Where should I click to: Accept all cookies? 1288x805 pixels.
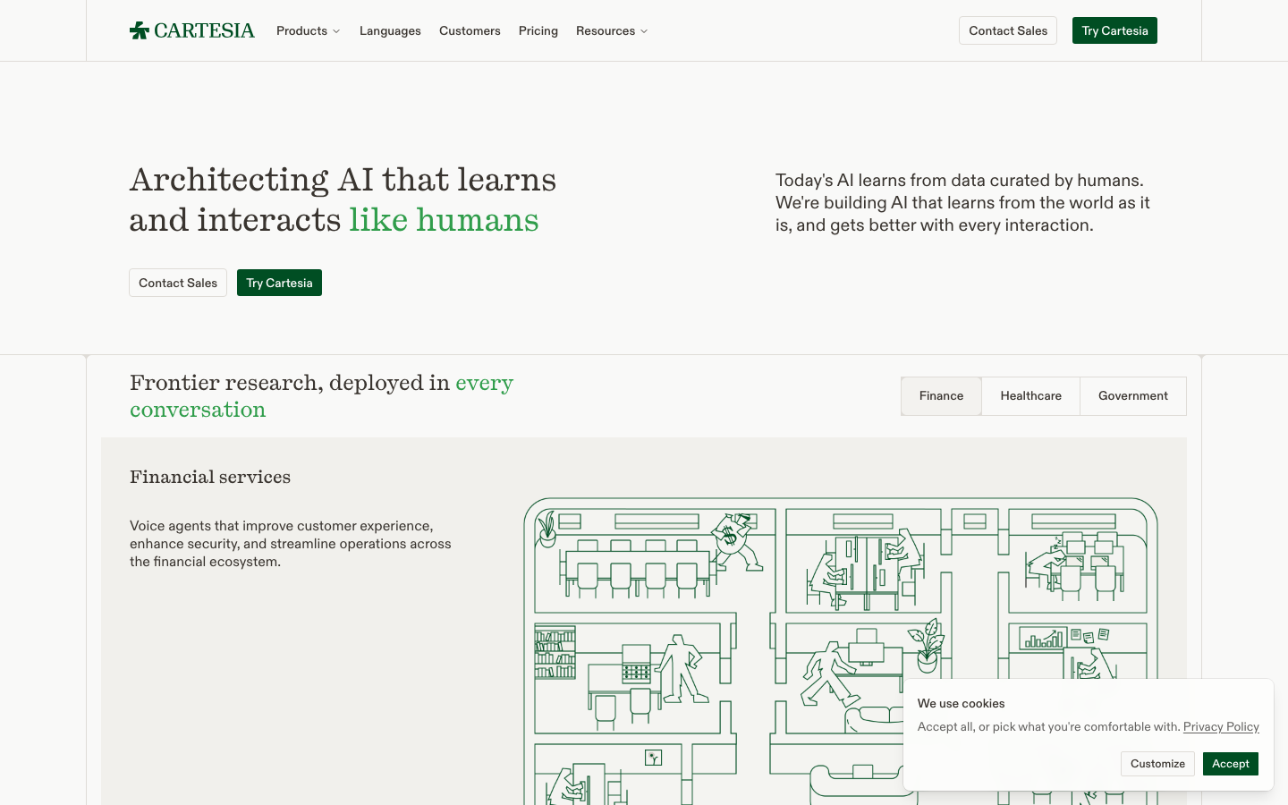pos(1231,764)
